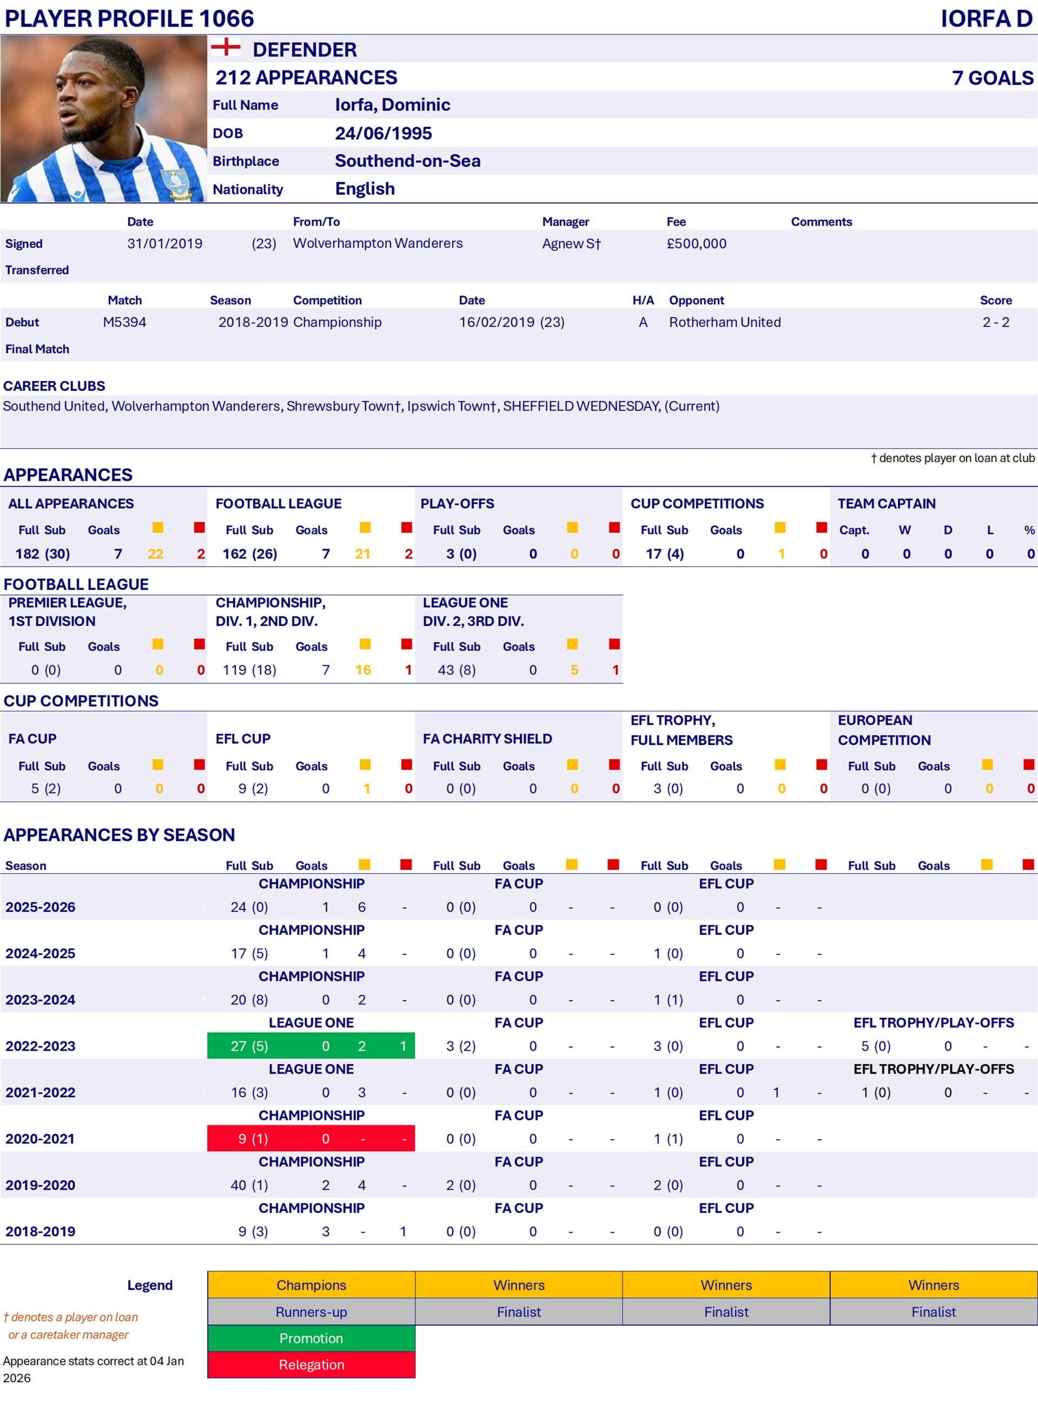1038x1405 pixels.
Task: Click the red card icon under All Appearances
Action: click(x=199, y=528)
